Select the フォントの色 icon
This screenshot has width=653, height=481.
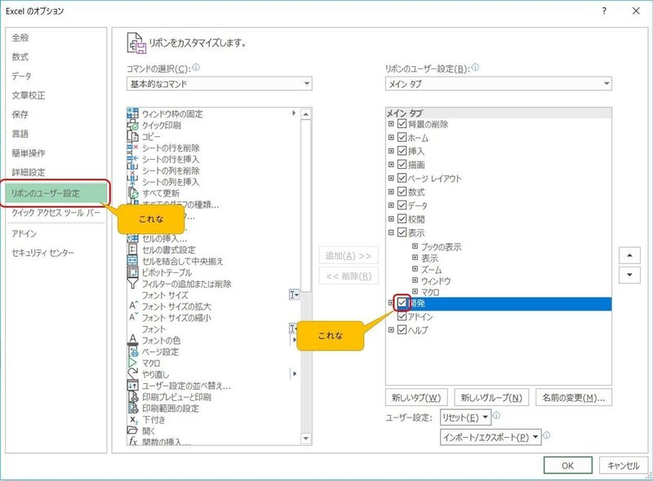coord(132,340)
